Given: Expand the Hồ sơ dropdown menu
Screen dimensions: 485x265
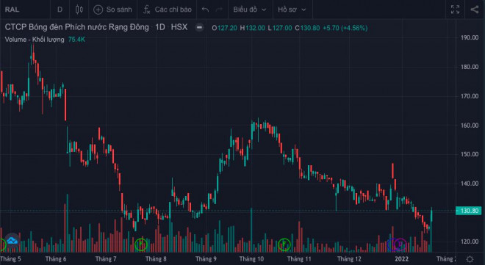Looking at the screenshot, I should click(x=292, y=10).
